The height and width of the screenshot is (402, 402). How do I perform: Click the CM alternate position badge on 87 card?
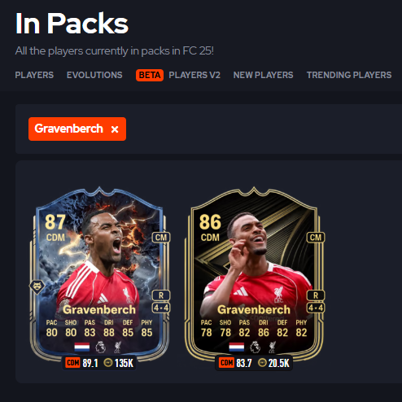pos(161,238)
